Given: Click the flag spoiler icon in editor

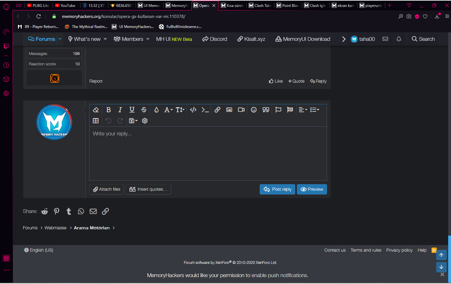Looking at the screenshot, I should pyautogui.click(x=278, y=110).
